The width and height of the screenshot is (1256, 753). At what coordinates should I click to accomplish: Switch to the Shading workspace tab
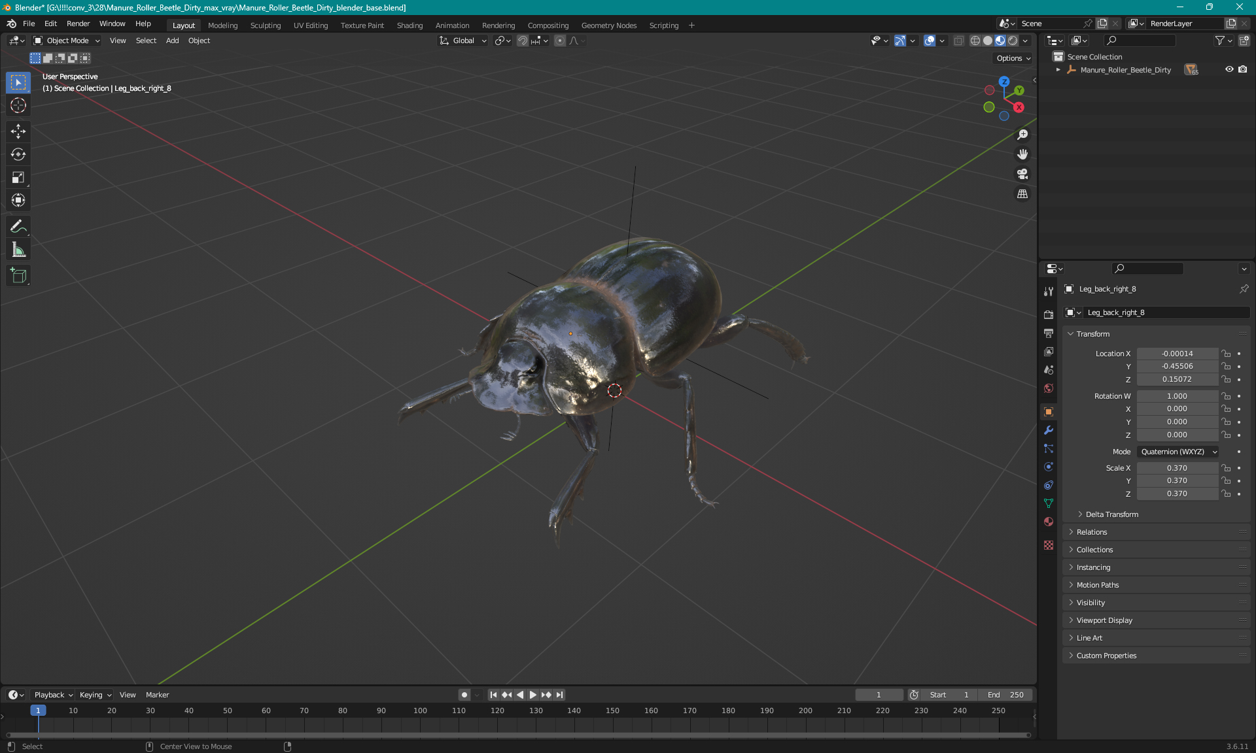click(x=410, y=25)
